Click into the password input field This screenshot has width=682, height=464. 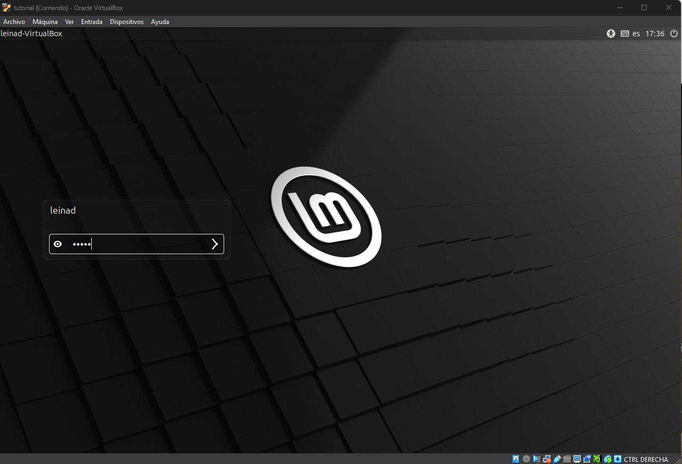click(137, 244)
